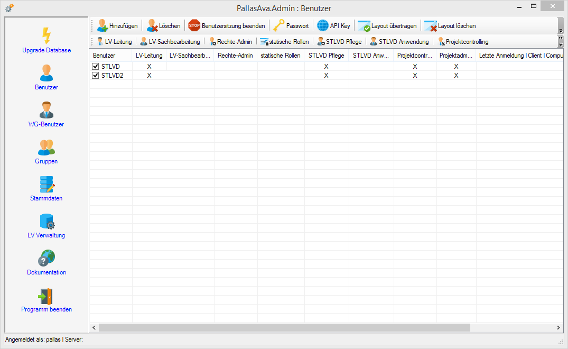Toggle the Rechte-Admin role button
This screenshot has width=568, height=349.
(231, 42)
